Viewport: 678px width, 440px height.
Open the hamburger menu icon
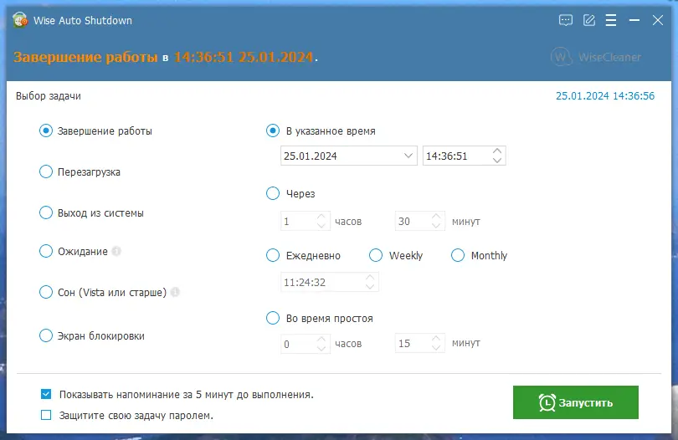tap(611, 20)
